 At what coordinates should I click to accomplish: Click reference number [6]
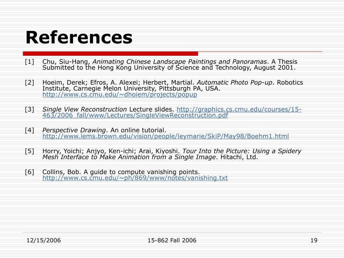click(30, 172)
